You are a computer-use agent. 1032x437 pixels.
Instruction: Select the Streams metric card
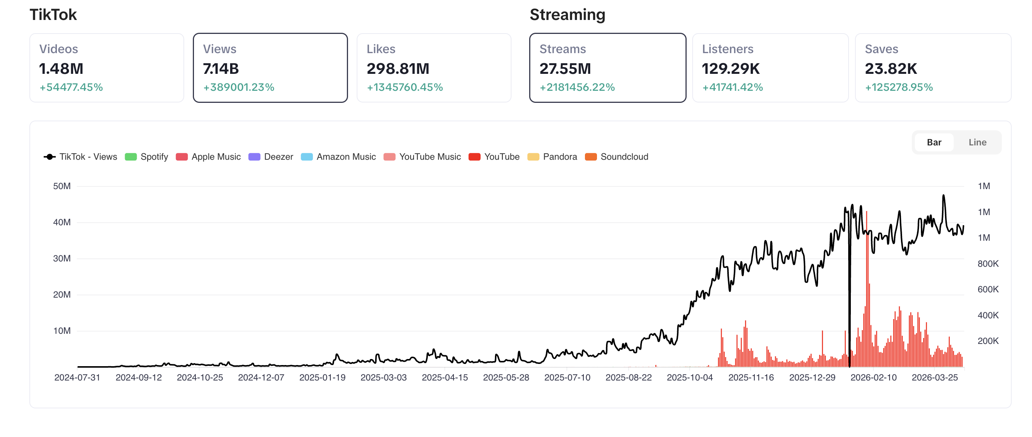[608, 68]
